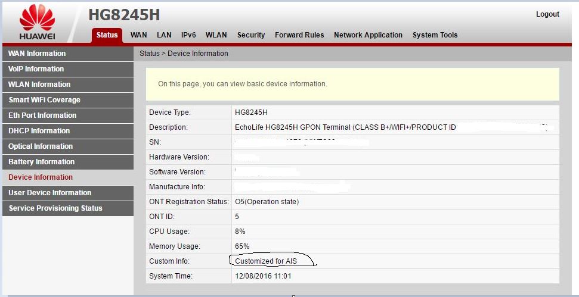This screenshot has width=579, height=297.
Task: Log out via the Logout link
Action: (x=547, y=14)
